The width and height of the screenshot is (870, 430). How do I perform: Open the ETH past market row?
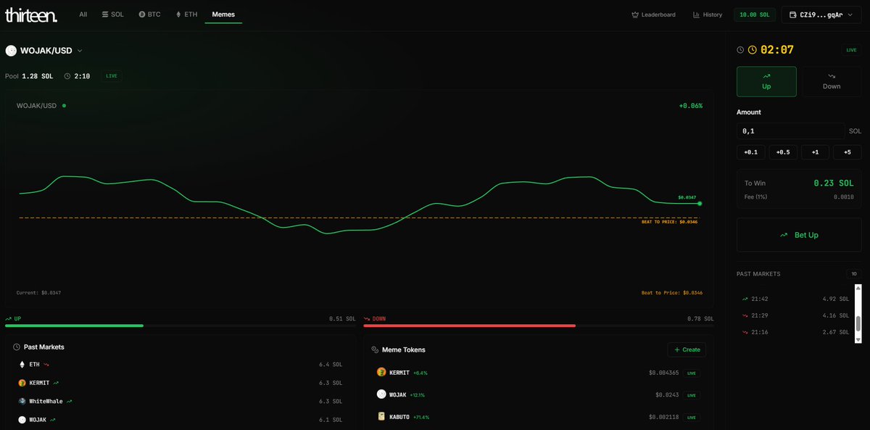coord(180,364)
